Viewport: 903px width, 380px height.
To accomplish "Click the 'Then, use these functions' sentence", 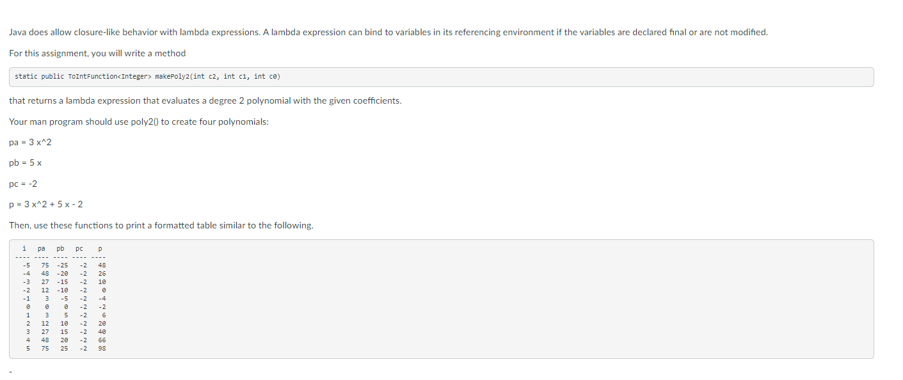I will click(x=161, y=225).
